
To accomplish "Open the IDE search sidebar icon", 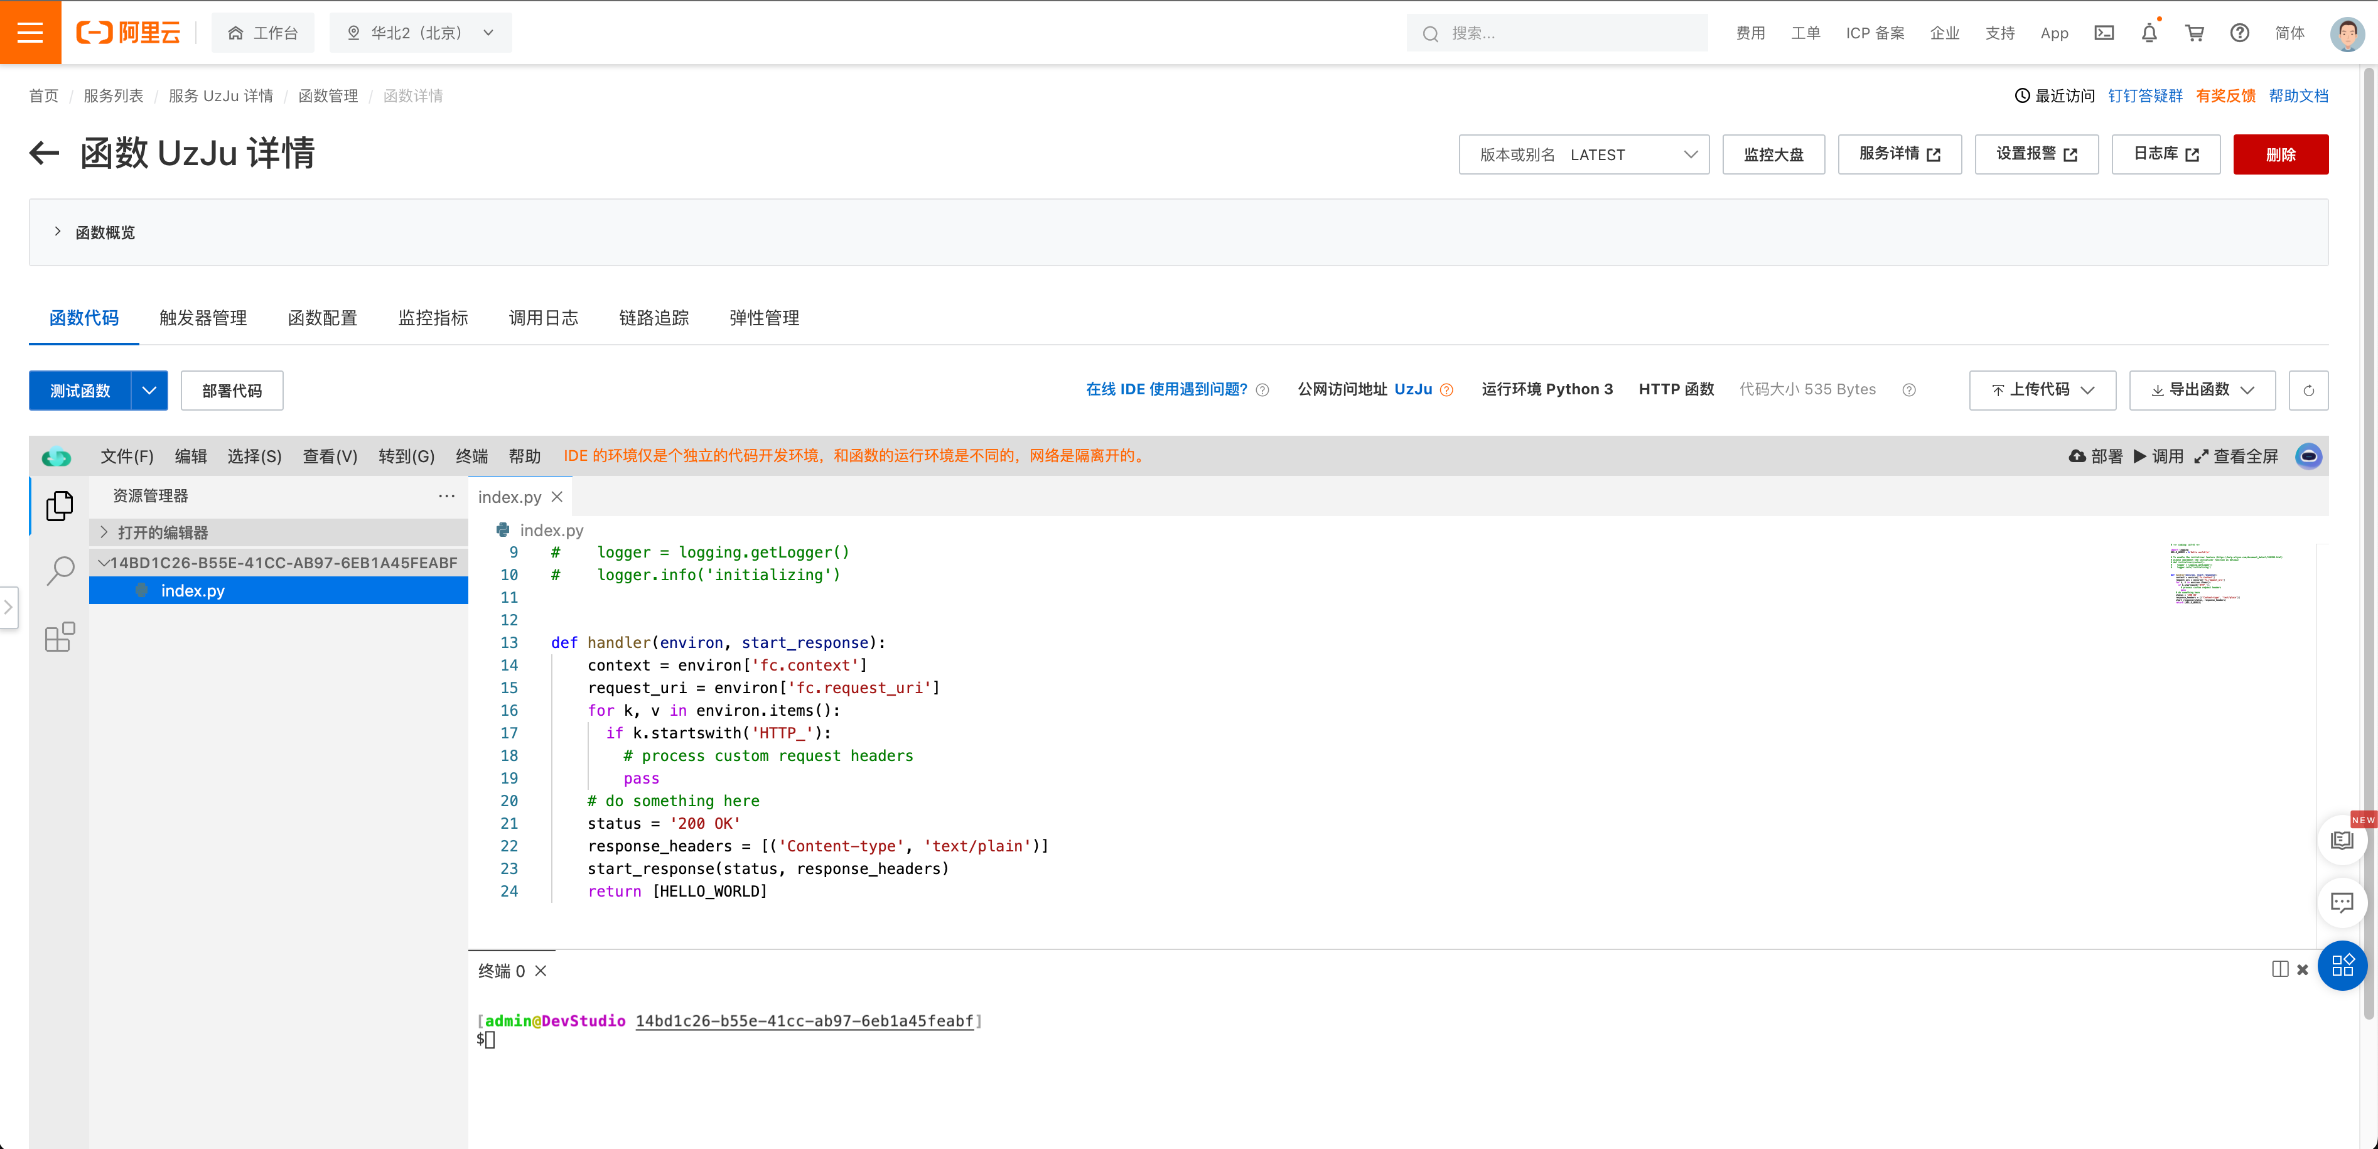I will (60, 571).
